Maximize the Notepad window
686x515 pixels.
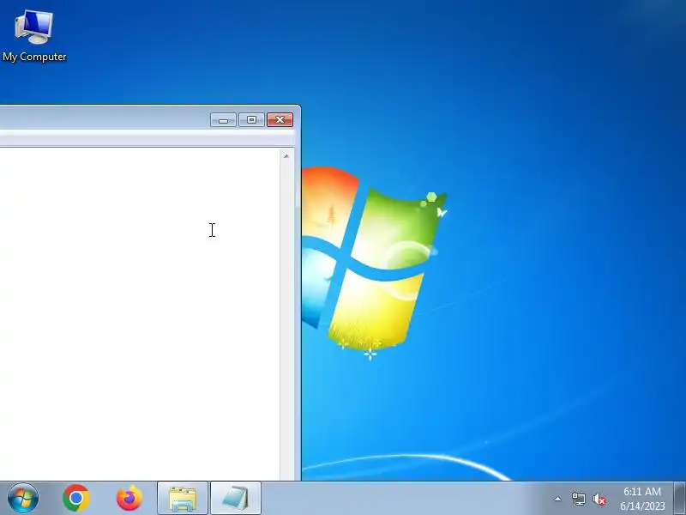251,120
